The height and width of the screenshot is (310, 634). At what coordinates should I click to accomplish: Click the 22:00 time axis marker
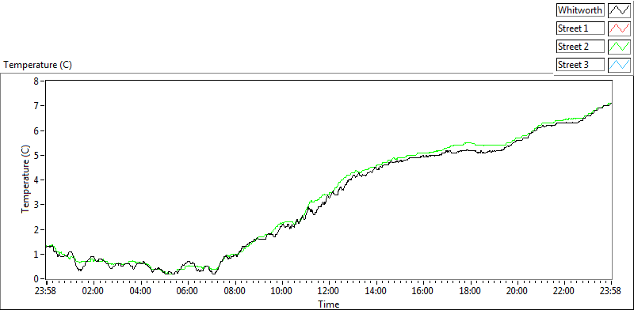tap(564, 291)
